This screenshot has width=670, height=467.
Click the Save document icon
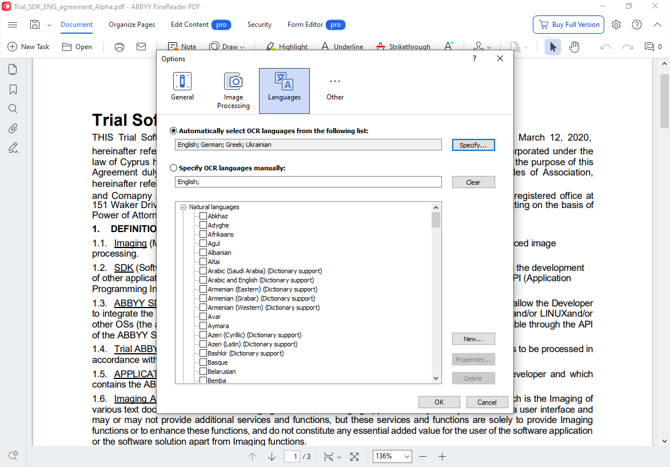35,25
